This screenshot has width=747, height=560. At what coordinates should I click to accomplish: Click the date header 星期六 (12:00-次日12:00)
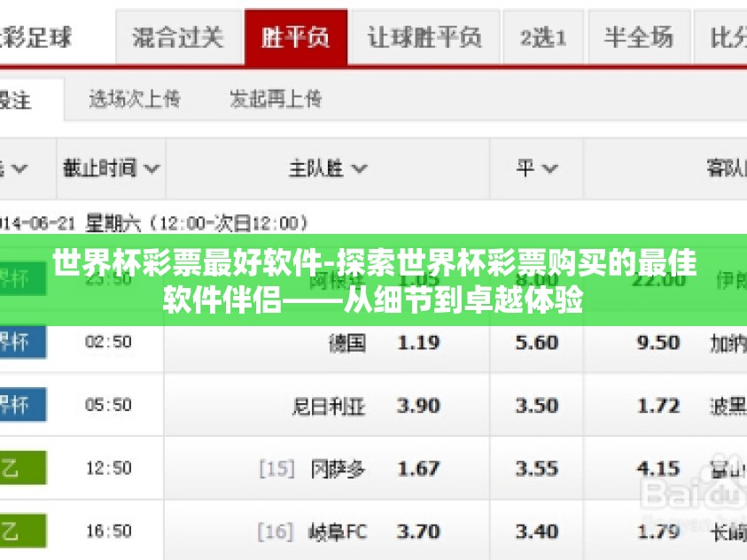click(197, 223)
